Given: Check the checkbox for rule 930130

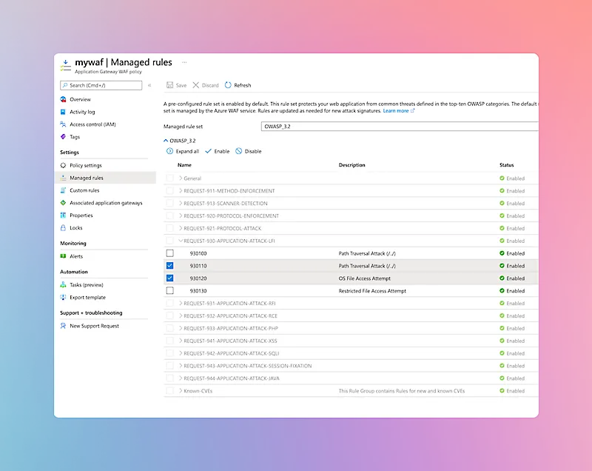Looking at the screenshot, I should [170, 291].
